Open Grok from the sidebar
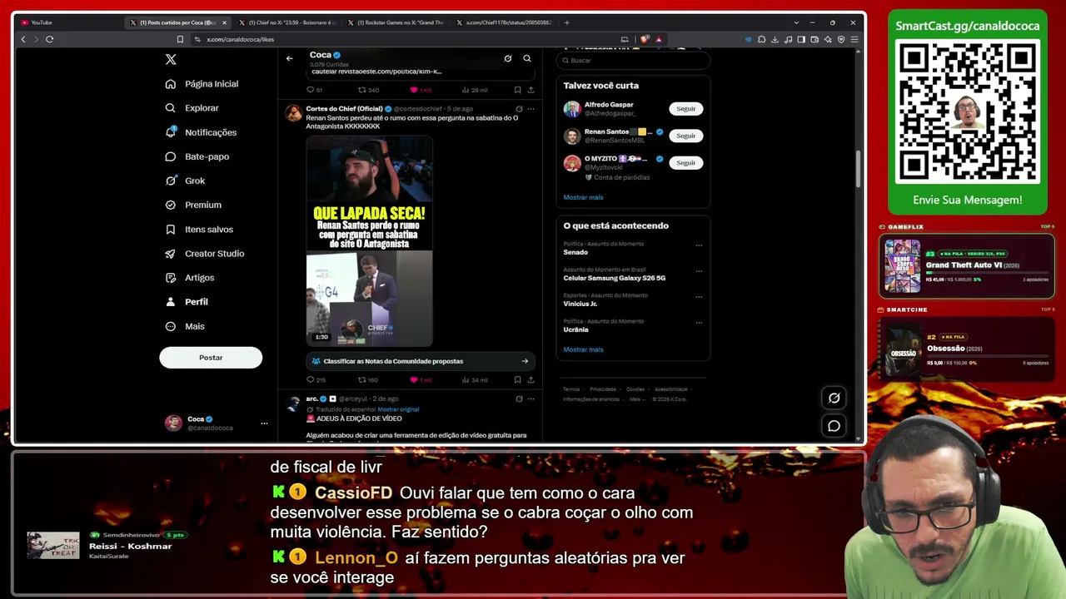This screenshot has height=599, width=1066. click(x=185, y=181)
